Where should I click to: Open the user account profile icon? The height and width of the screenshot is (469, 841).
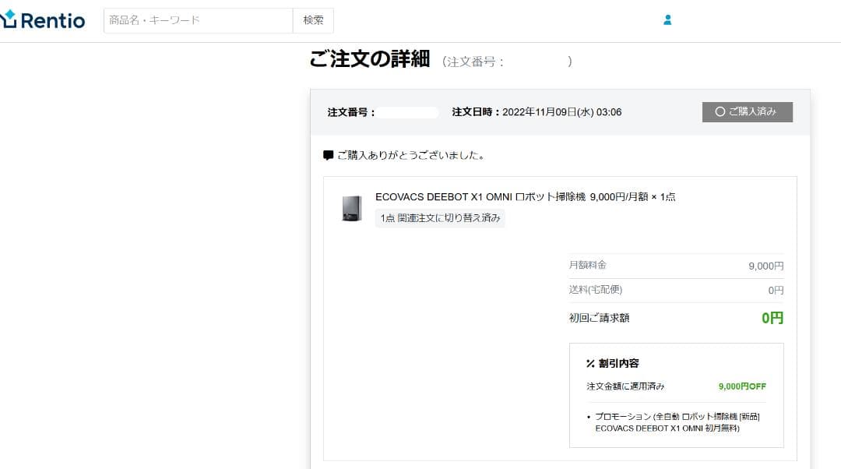667,20
